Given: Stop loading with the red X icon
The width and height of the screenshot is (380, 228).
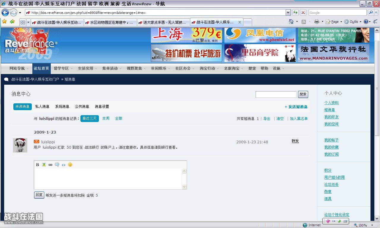Looking at the screenshot, I should pos(303,13).
